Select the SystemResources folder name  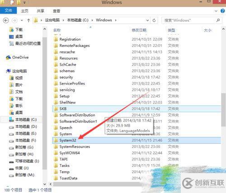(x=75, y=147)
